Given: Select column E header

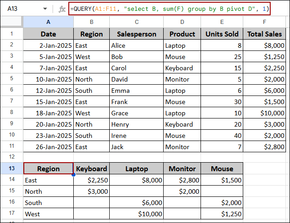Looking at the screenshot, I should [222, 22].
